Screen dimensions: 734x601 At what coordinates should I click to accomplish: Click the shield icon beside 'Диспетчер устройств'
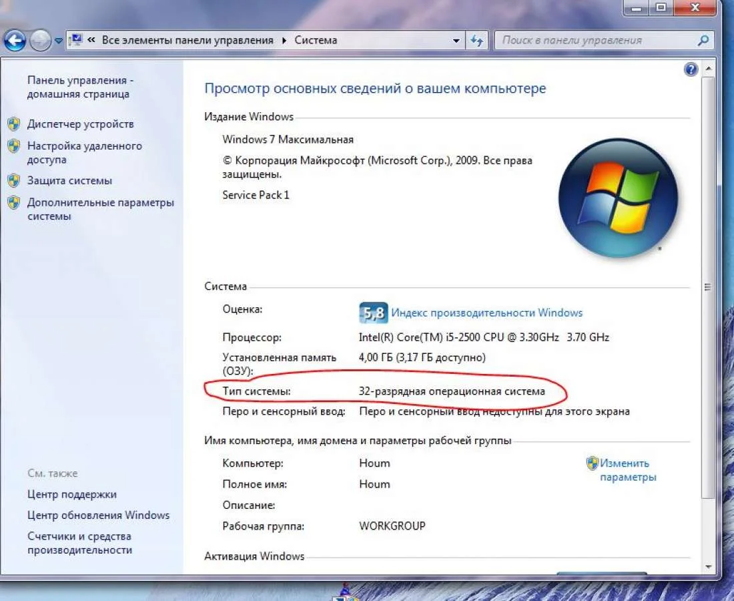[14, 124]
